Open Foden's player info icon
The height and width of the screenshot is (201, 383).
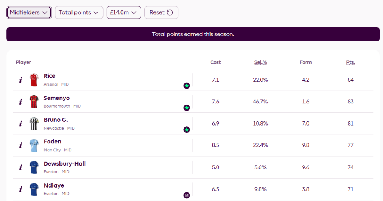click(21, 146)
